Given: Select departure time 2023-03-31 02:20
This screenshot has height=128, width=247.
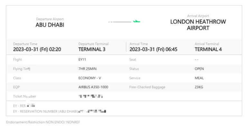Looking at the screenshot, I should click(37, 50).
